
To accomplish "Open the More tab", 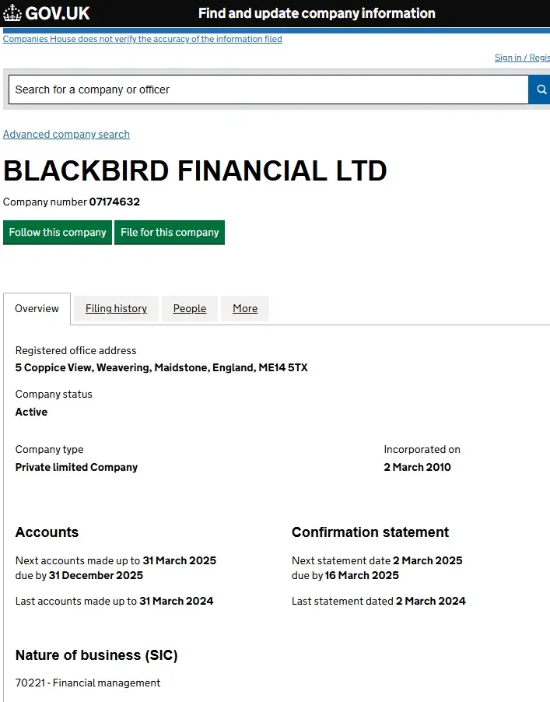I will 244,309.
